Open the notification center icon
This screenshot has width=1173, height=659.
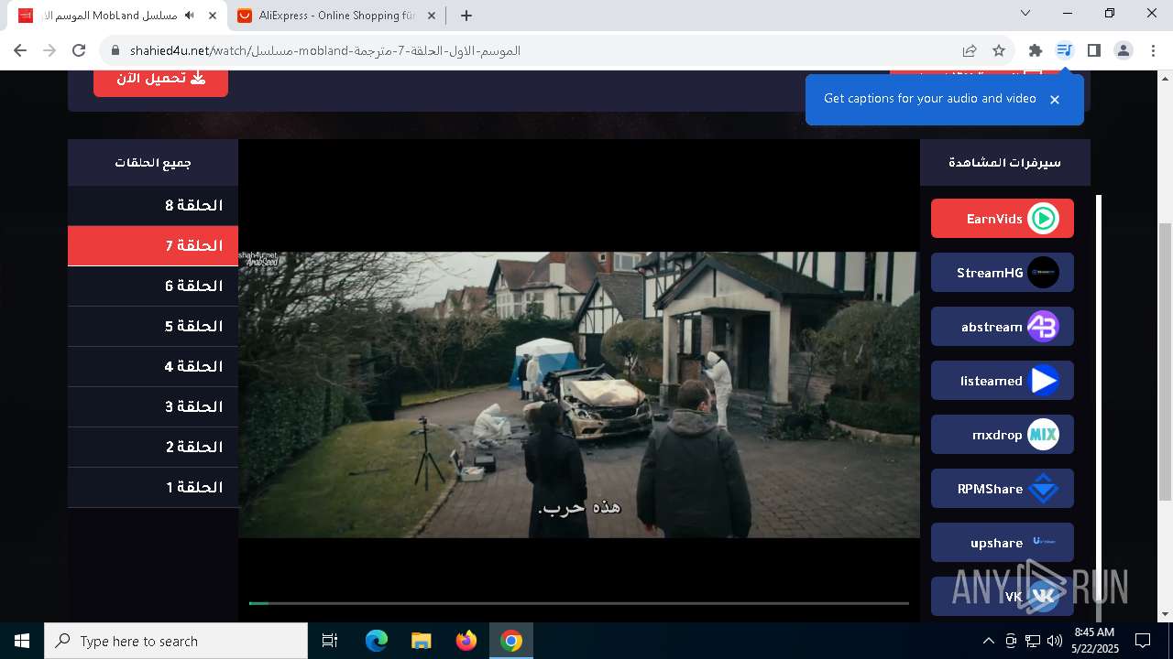(x=1143, y=641)
